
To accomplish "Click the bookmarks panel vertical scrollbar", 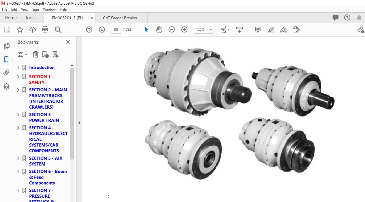I will point(72,113).
